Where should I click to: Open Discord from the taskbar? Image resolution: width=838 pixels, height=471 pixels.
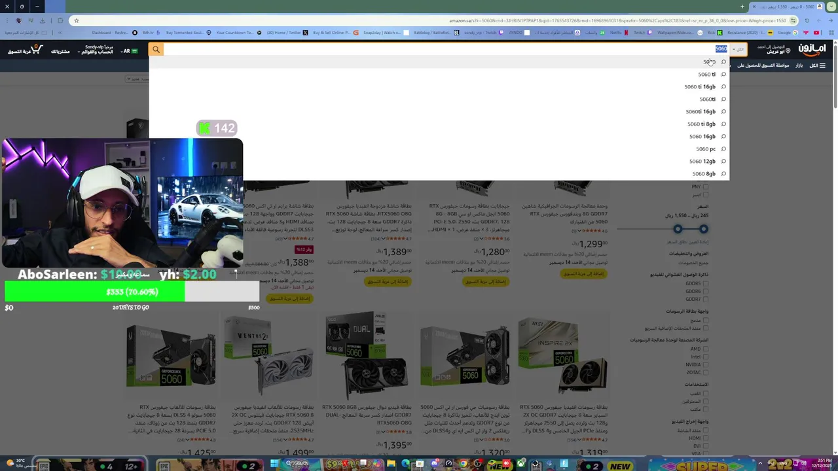434,464
